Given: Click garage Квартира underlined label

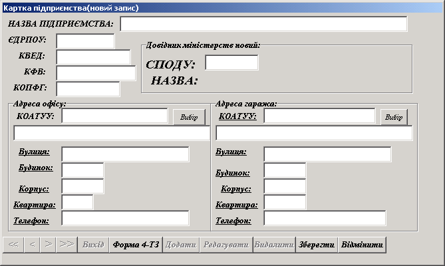Looking at the screenshot, I should [x=237, y=205].
